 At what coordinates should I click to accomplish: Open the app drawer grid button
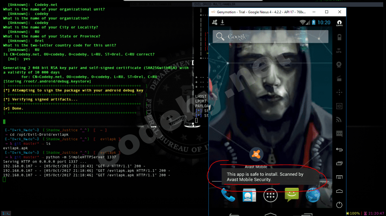270,195
